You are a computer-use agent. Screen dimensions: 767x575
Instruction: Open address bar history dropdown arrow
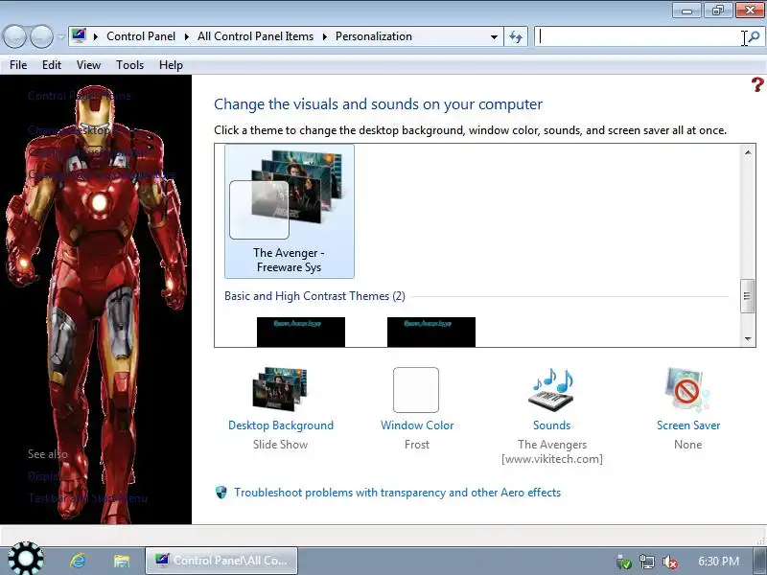[x=494, y=36]
